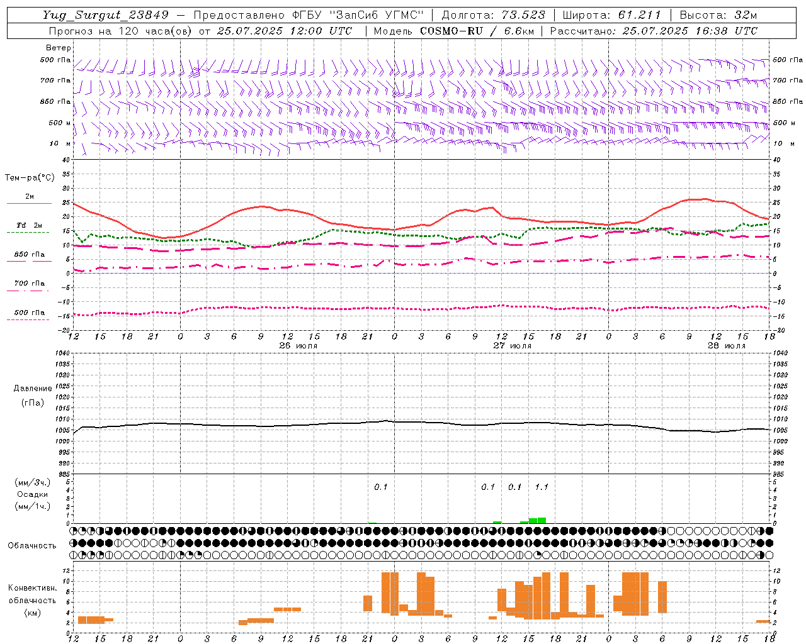This screenshot has height=644, width=806.
Task: Click the Конвективн. convective cloud label
Action: coord(33,588)
